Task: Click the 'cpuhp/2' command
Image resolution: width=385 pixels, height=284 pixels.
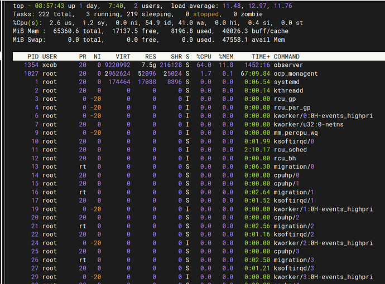Action: 286,217
